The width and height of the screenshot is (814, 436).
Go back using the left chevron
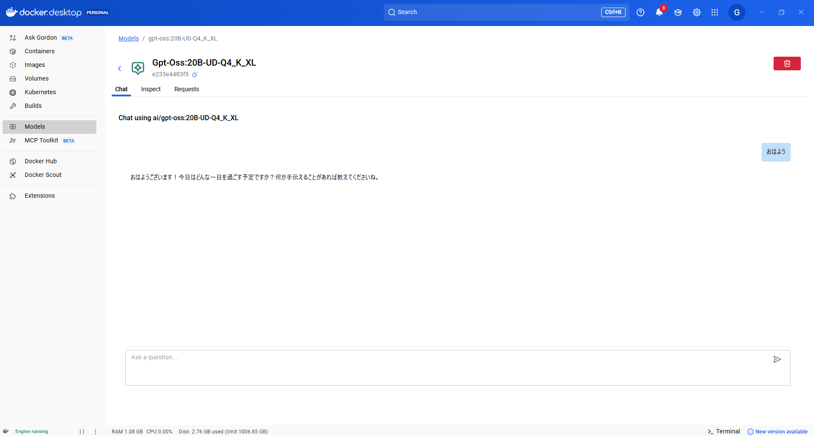pyautogui.click(x=119, y=69)
